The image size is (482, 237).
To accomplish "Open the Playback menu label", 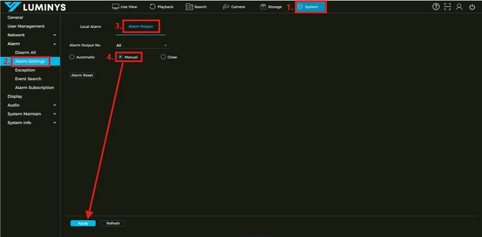I will point(165,7).
